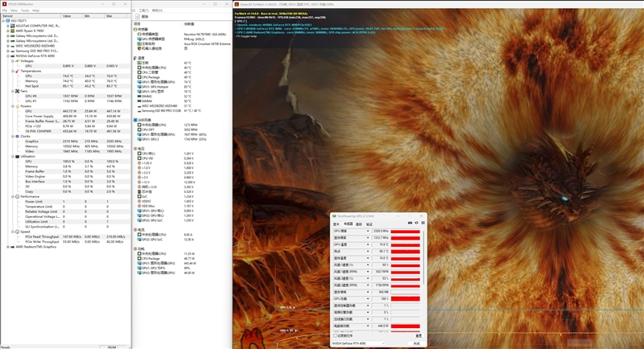Open the GPU-Z hamburger menu icon
The height and width of the screenshot is (349, 644).
pos(423,223)
